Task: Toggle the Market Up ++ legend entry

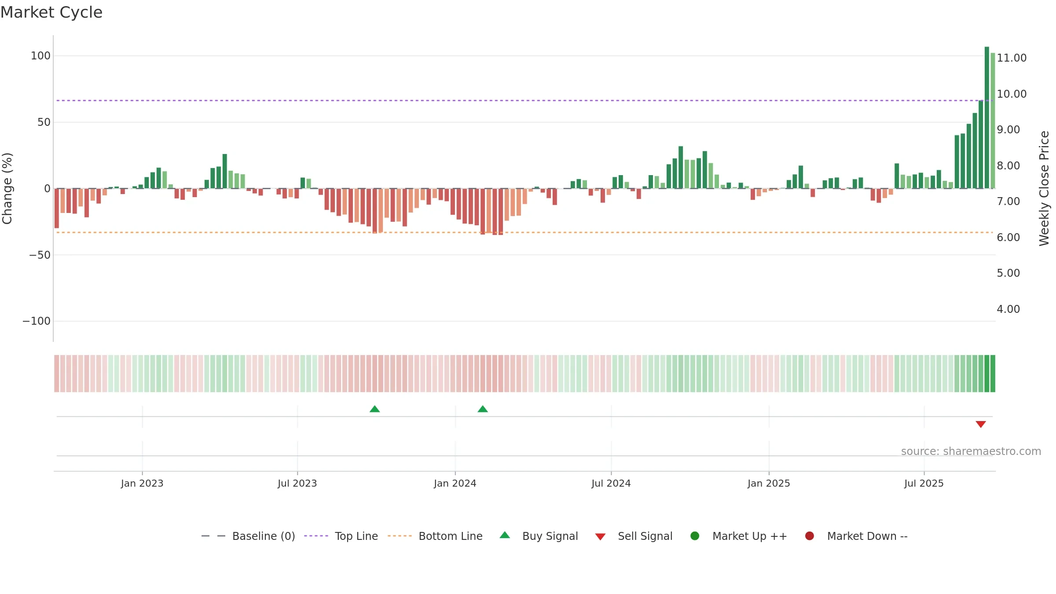Action: point(739,536)
